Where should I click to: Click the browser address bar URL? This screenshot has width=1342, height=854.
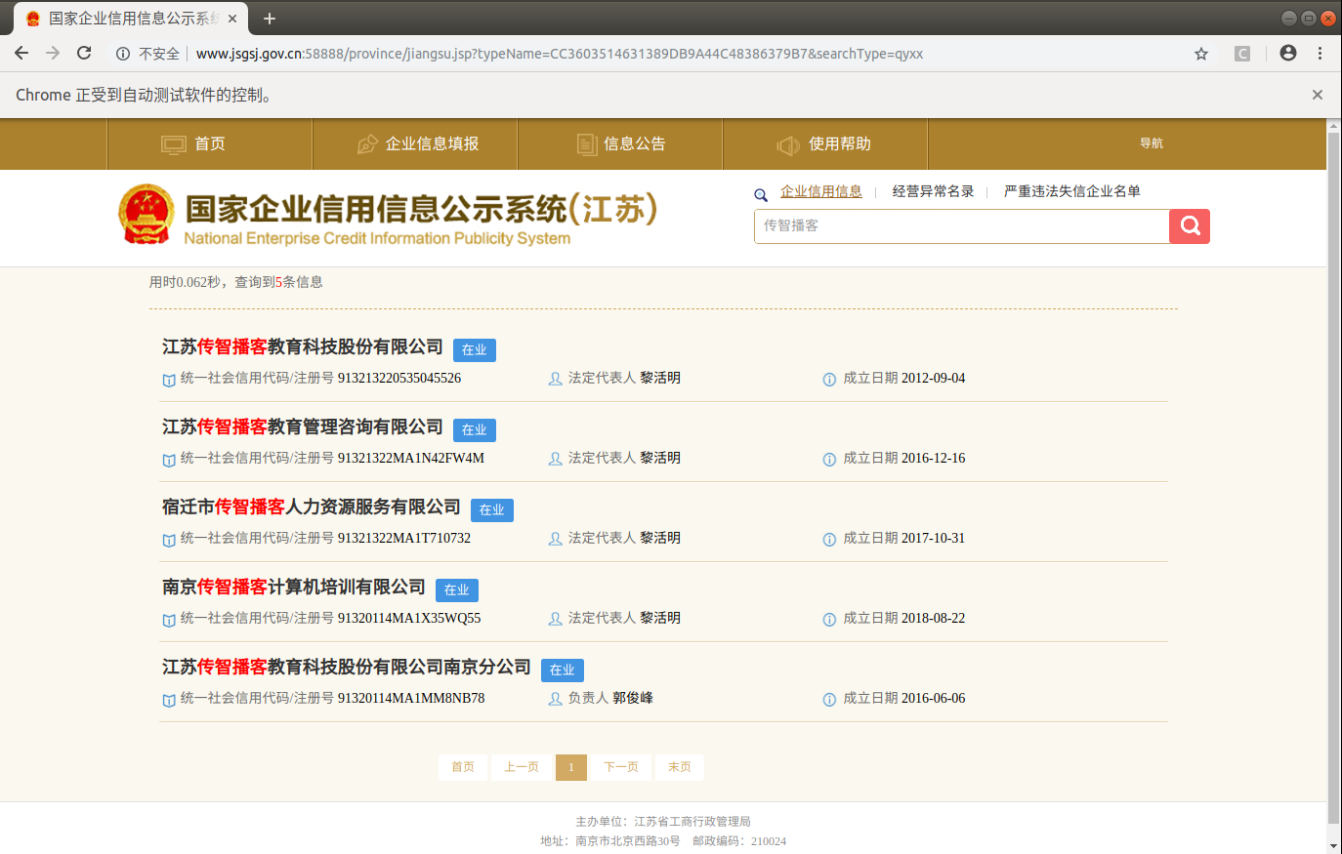560,54
